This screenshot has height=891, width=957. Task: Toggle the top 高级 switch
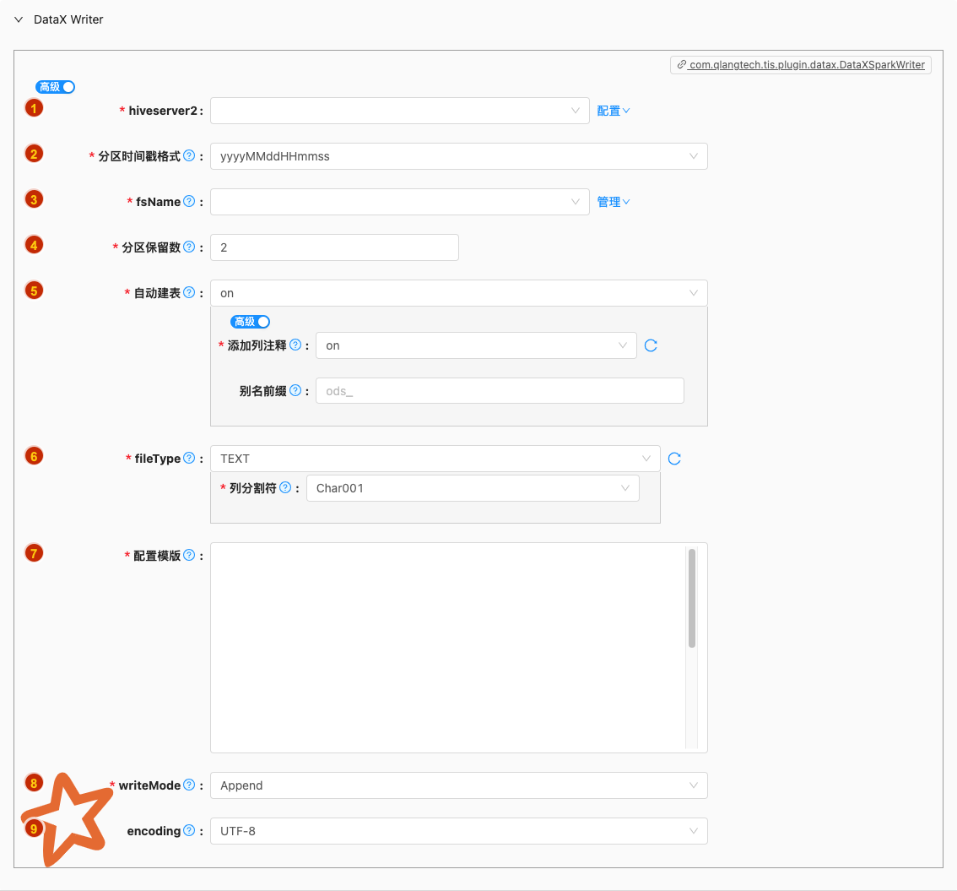pos(56,87)
